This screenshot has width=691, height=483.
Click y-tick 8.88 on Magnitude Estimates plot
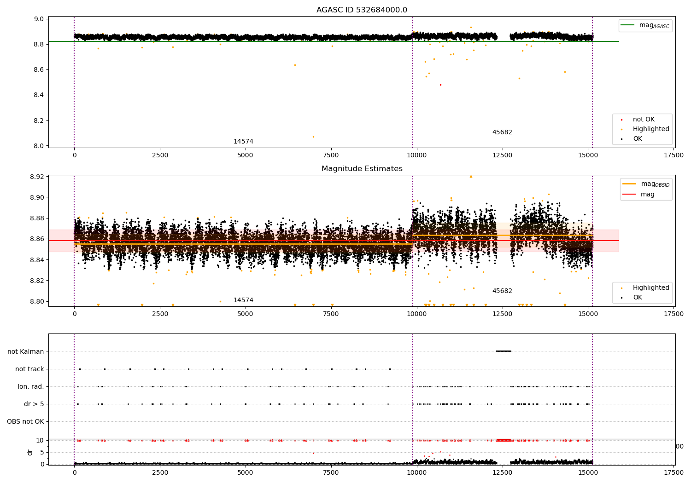click(x=38, y=218)
